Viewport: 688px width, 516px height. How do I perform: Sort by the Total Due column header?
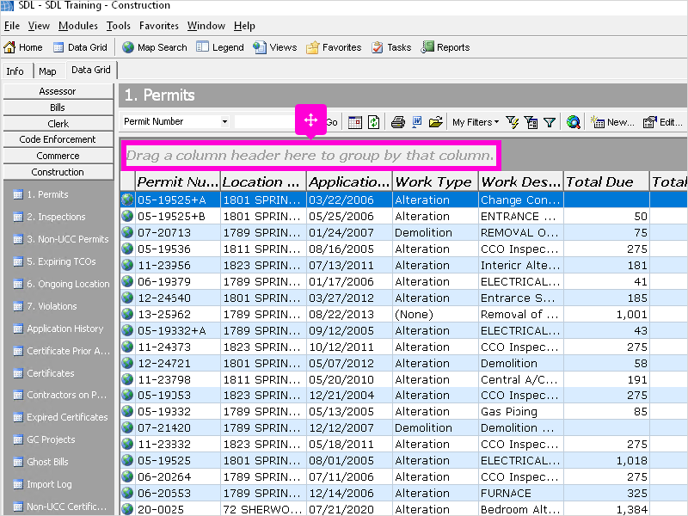[x=606, y=181]
